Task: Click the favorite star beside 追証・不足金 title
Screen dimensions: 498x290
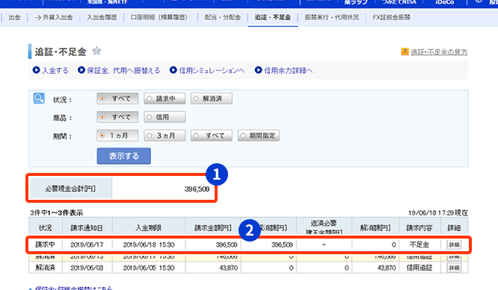Action: (x=96, y=51)
